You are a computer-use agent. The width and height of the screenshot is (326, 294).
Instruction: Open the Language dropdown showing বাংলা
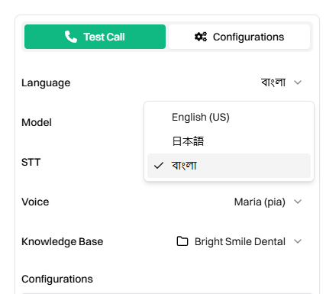tap(281, 82)
